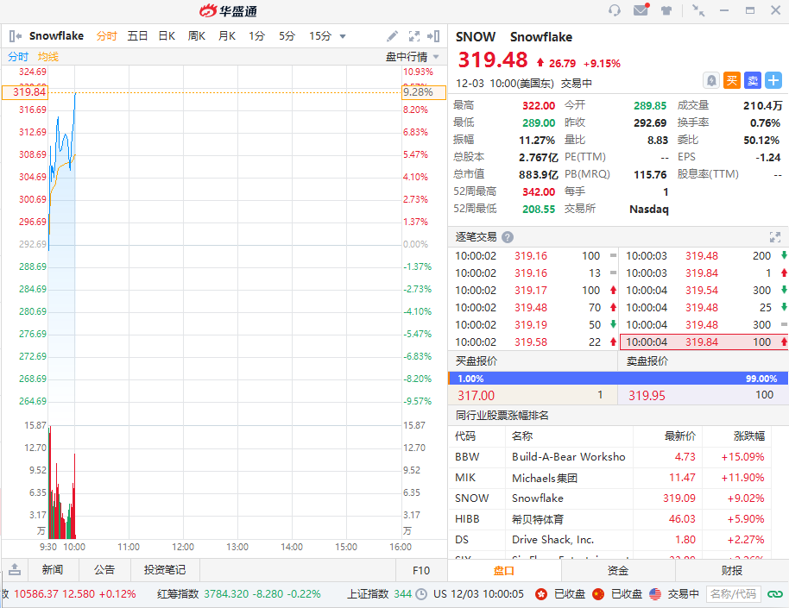Viewport: 789px width, 608px height.
Task: Expand more intervals after 15分
Action: pos(343,36)
